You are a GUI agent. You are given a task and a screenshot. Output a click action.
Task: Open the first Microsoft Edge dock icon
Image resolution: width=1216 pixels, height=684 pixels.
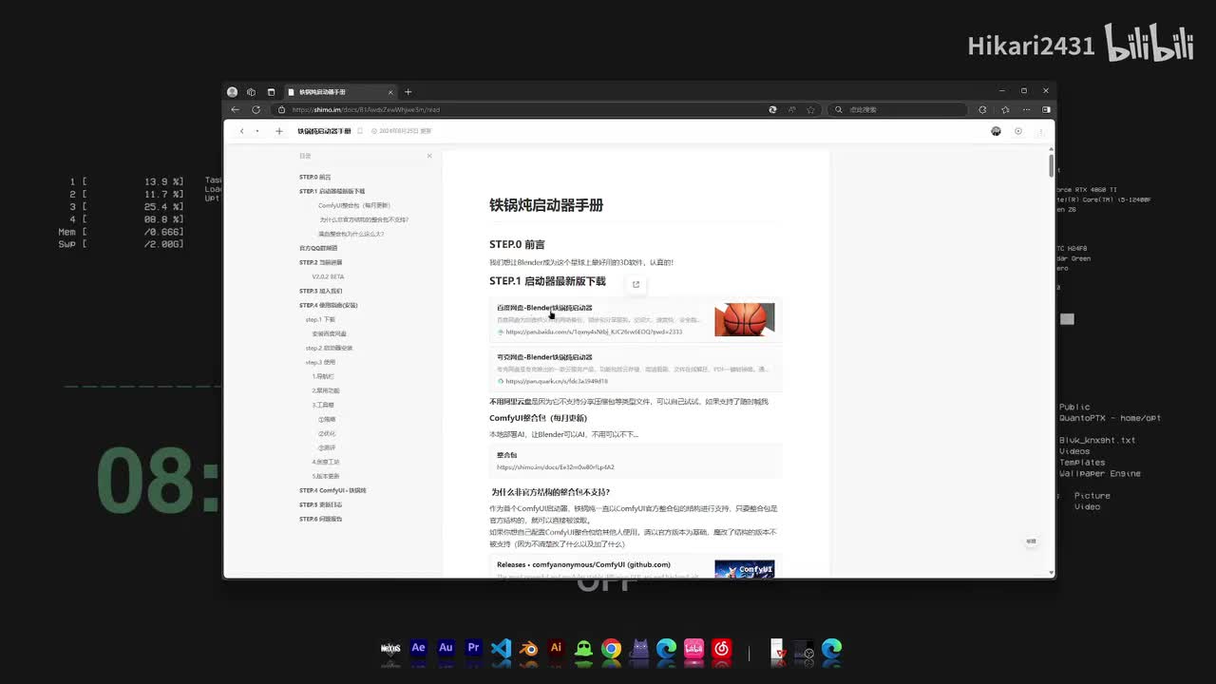[x=667, y=649]
